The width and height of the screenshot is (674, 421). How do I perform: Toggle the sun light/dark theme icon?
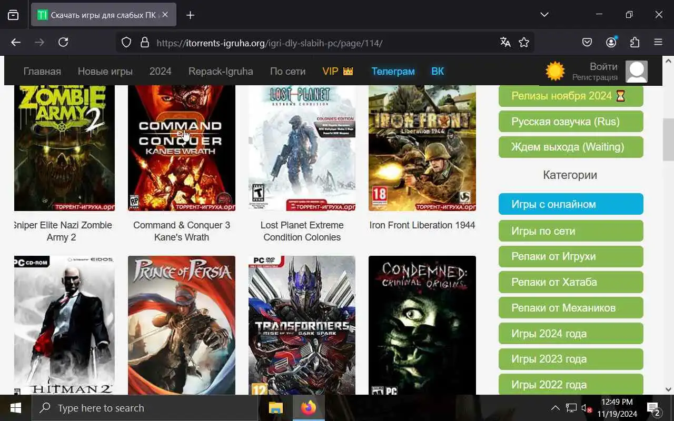click(555, 71)
